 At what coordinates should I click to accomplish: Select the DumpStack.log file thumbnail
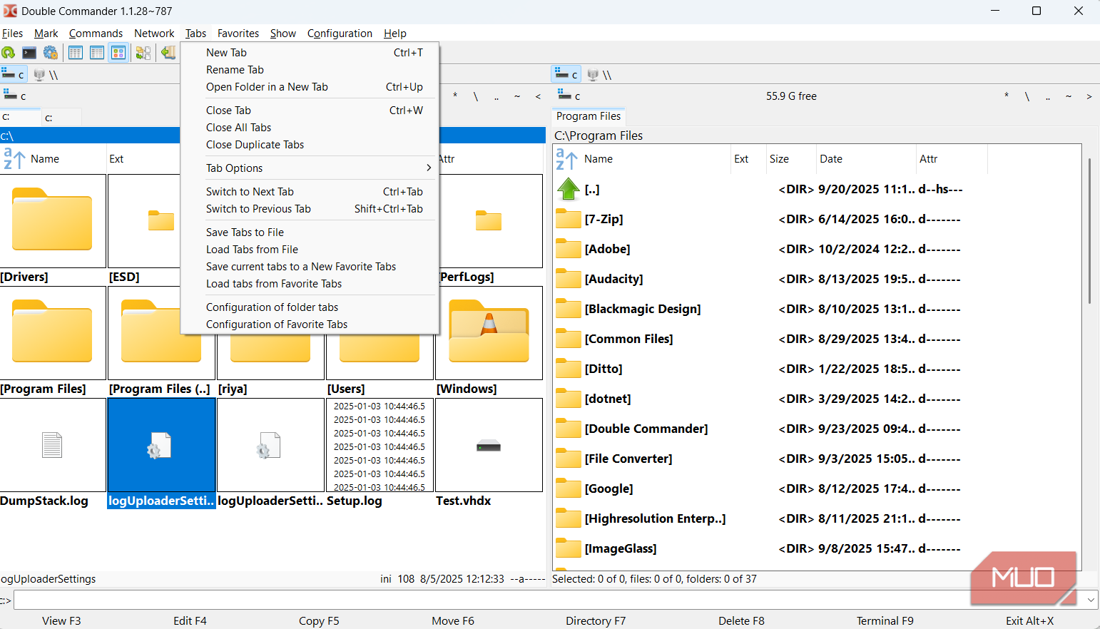(x=53, y=445)
